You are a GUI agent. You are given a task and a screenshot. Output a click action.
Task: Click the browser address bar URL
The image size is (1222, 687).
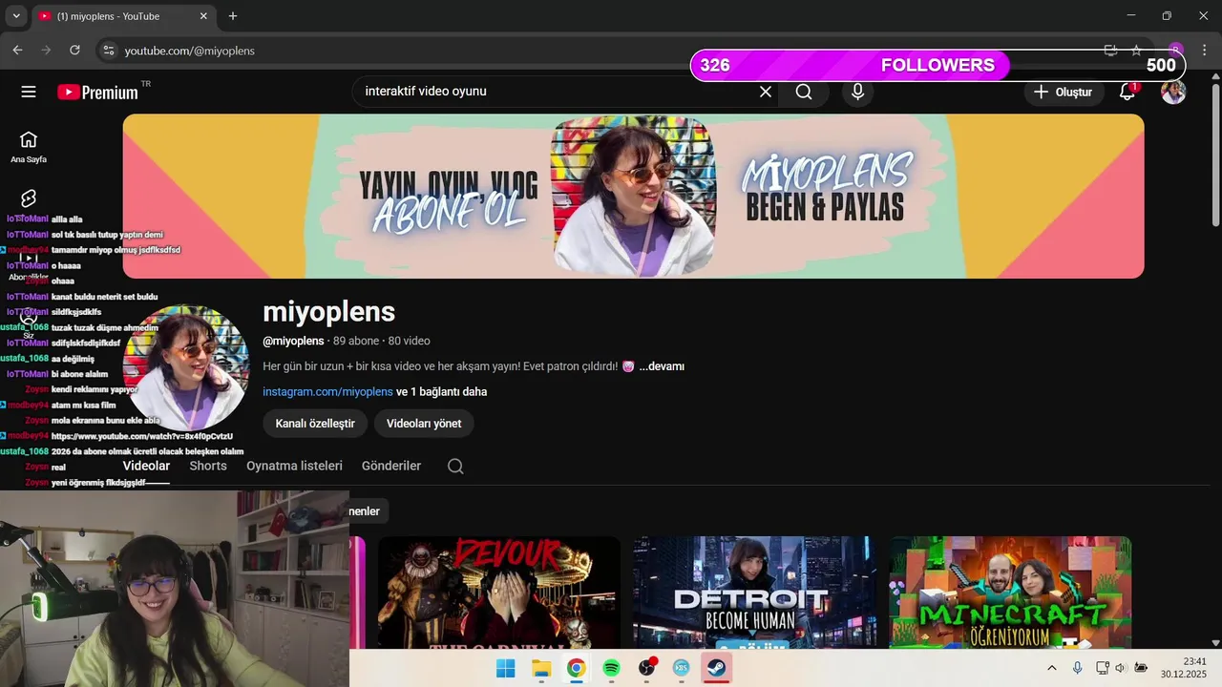[189, 51]
